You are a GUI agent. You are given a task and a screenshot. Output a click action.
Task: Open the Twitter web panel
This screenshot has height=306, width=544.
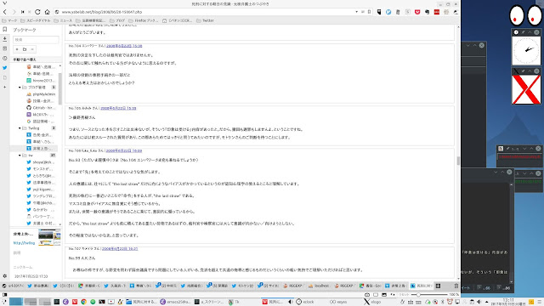click(5, 68)
